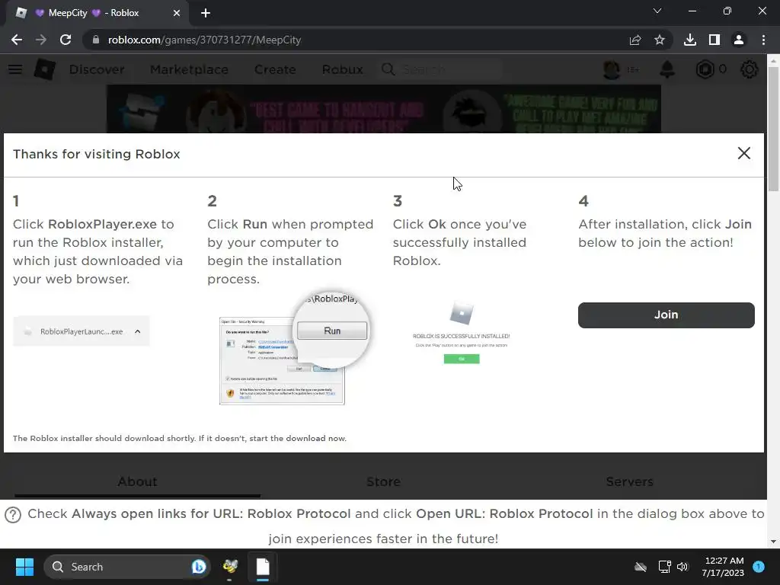Open Bing chat icon in taskbar search
This screenshot has width=780, height=585.
199,567
